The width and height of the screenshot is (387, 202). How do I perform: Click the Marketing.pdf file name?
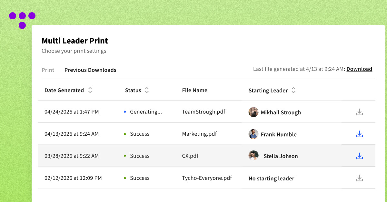tap(199, 134)
